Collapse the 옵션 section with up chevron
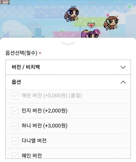 coord(123,82)
